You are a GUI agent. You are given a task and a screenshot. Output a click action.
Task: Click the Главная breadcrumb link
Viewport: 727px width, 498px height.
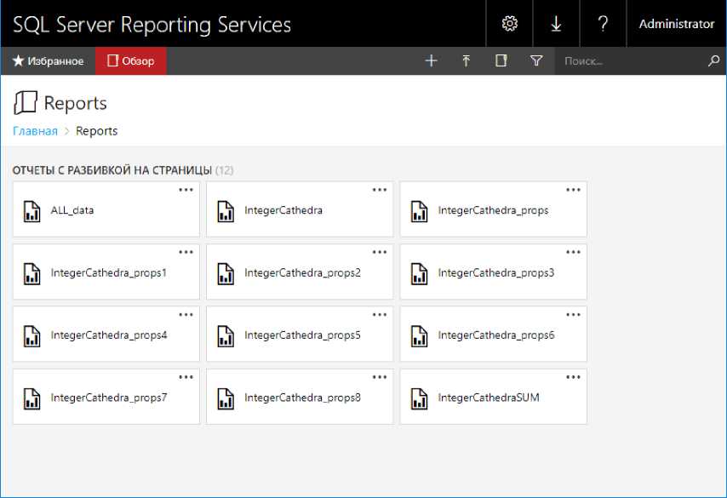click(35, 131)
